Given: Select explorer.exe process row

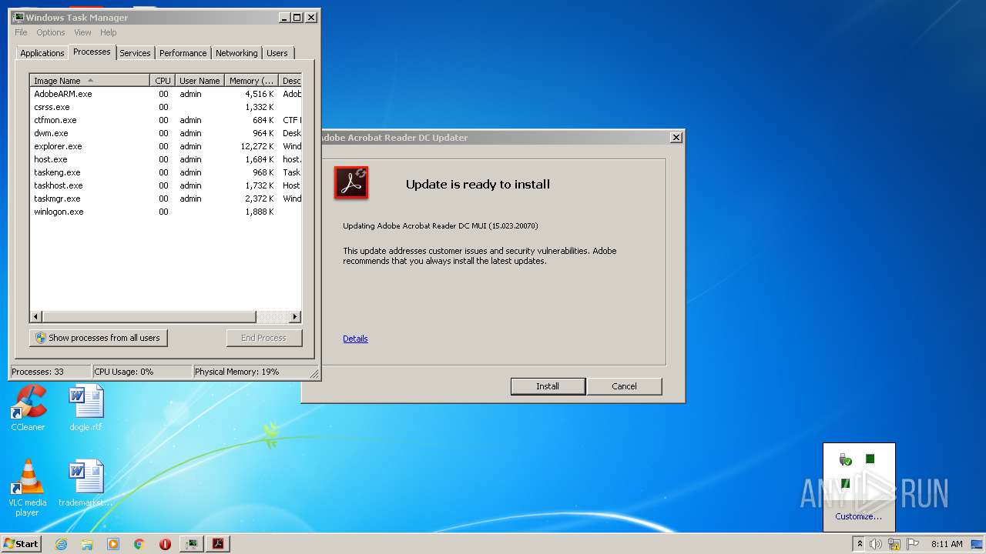Looking at the screenshot, I should pos(166,146).
